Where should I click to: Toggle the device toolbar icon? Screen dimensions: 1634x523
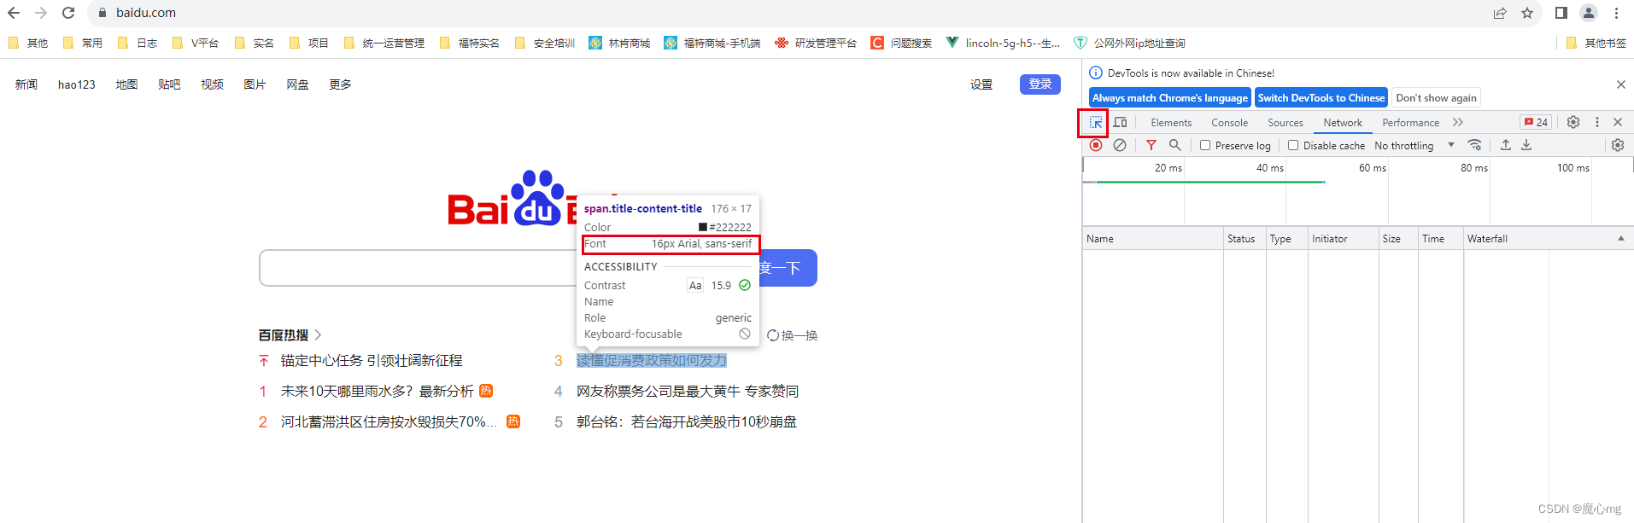click(x=1120, y=123)
